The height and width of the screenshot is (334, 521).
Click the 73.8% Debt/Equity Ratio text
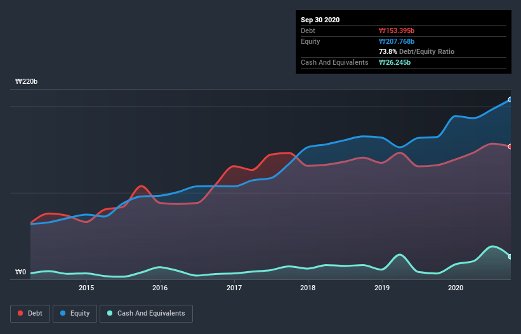click(417, 51)
